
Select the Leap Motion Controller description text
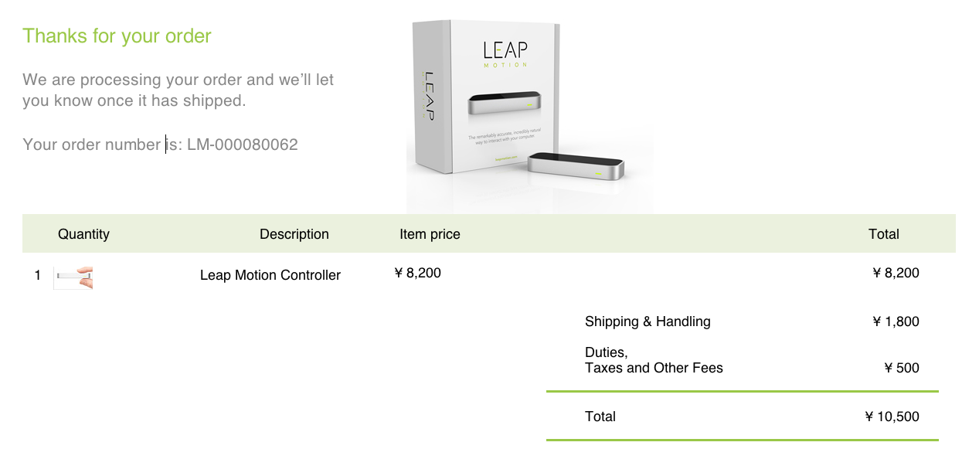(270, 275)
